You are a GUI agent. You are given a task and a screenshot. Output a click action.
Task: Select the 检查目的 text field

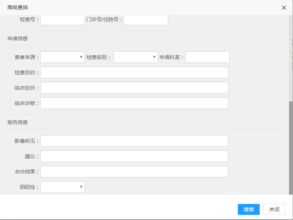click(134, 72)
